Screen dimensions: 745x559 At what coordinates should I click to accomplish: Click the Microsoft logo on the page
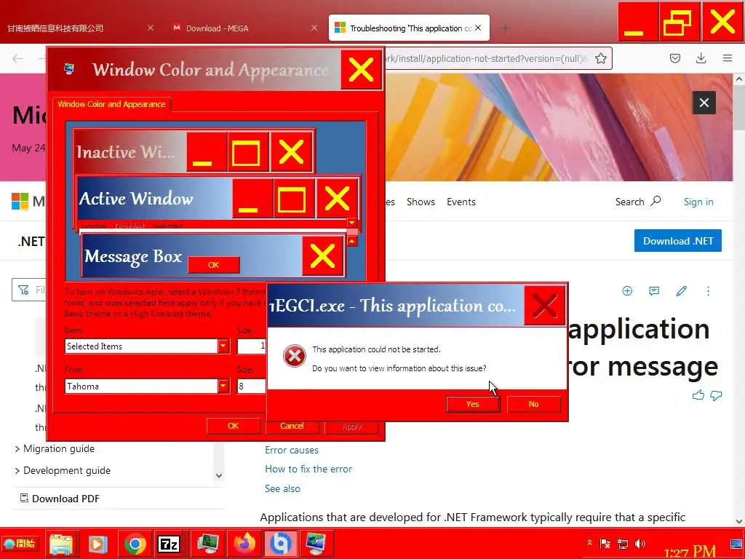[x=20, y=201]
